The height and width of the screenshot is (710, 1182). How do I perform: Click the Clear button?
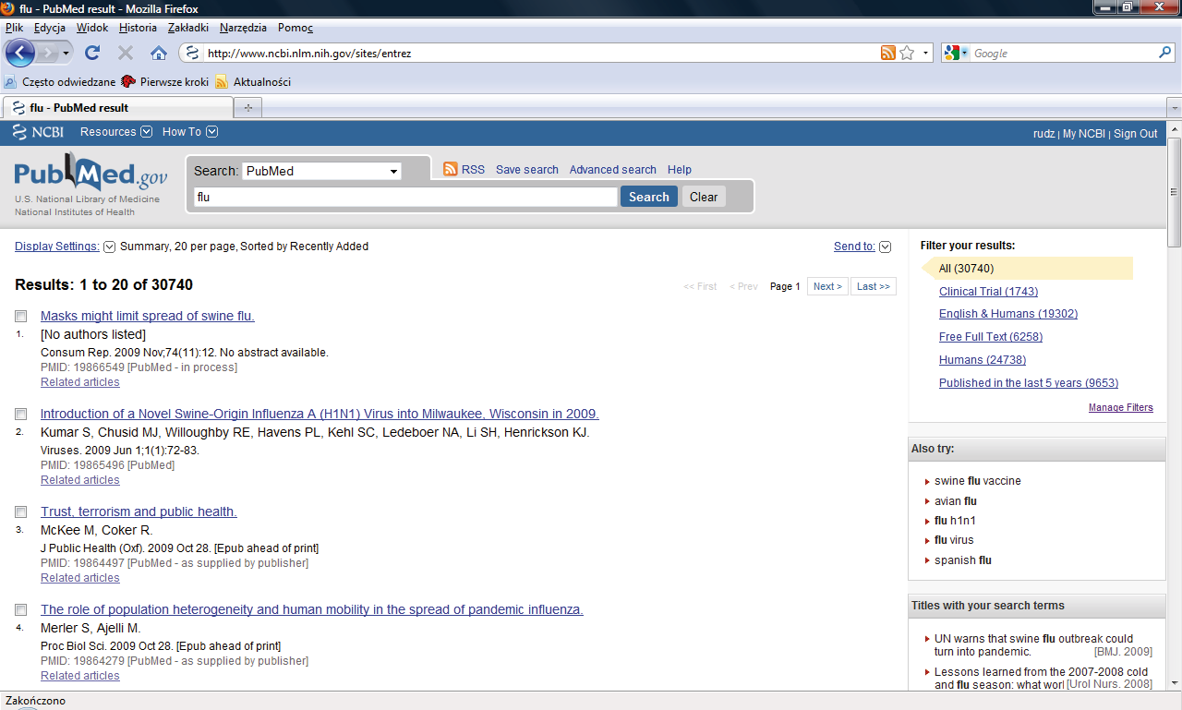(x=704, y=197)
